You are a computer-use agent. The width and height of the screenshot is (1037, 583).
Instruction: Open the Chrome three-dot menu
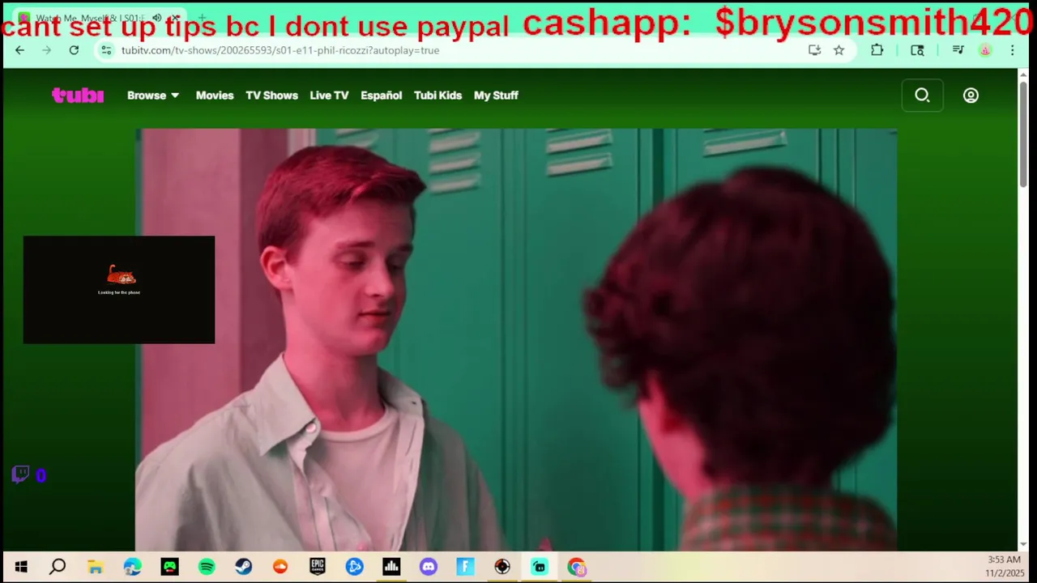1012,50
